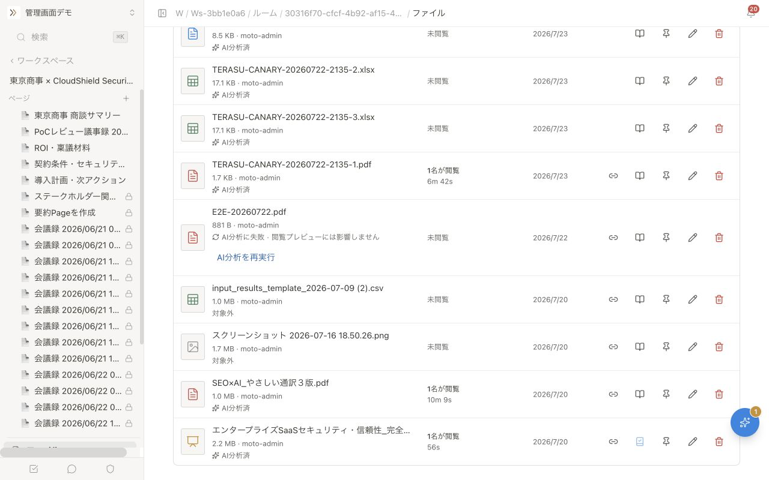Click the checkbox tasks icon in sidebar footer
The image size is (769, 480).
click(x=34, y=469)
